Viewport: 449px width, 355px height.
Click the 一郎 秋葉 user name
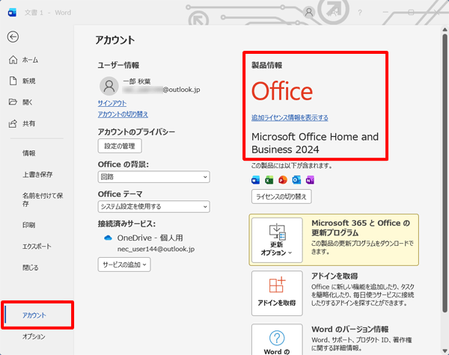(x=137, y=81)
